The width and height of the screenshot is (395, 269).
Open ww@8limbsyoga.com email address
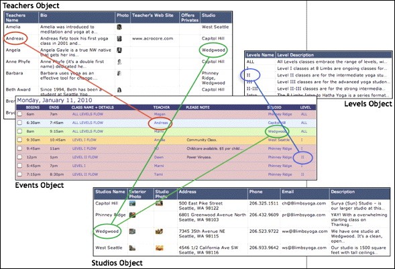pyautogui.click(x=304, y=231)
